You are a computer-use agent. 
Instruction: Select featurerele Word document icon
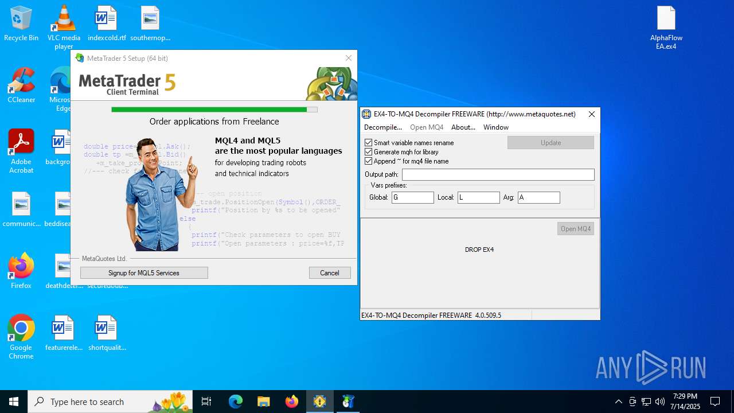[x=64, y=333]
